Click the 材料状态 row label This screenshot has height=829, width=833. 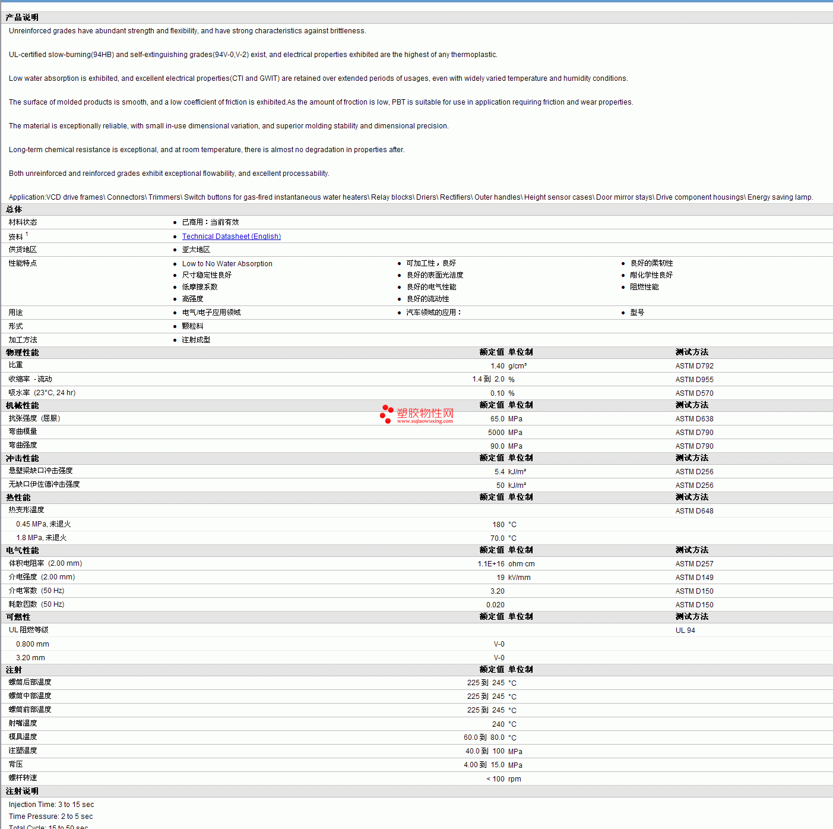click(x=23, y=222)
